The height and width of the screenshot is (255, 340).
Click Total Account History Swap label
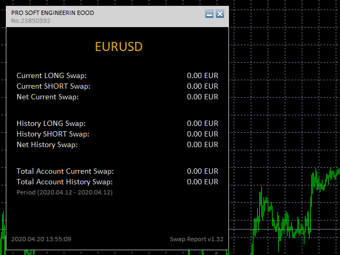[65, 182]
